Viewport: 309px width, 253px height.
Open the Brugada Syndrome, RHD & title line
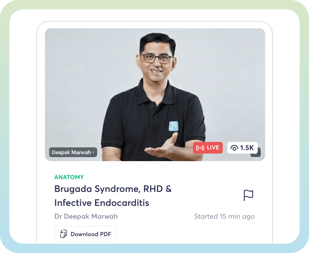(113, 189)
